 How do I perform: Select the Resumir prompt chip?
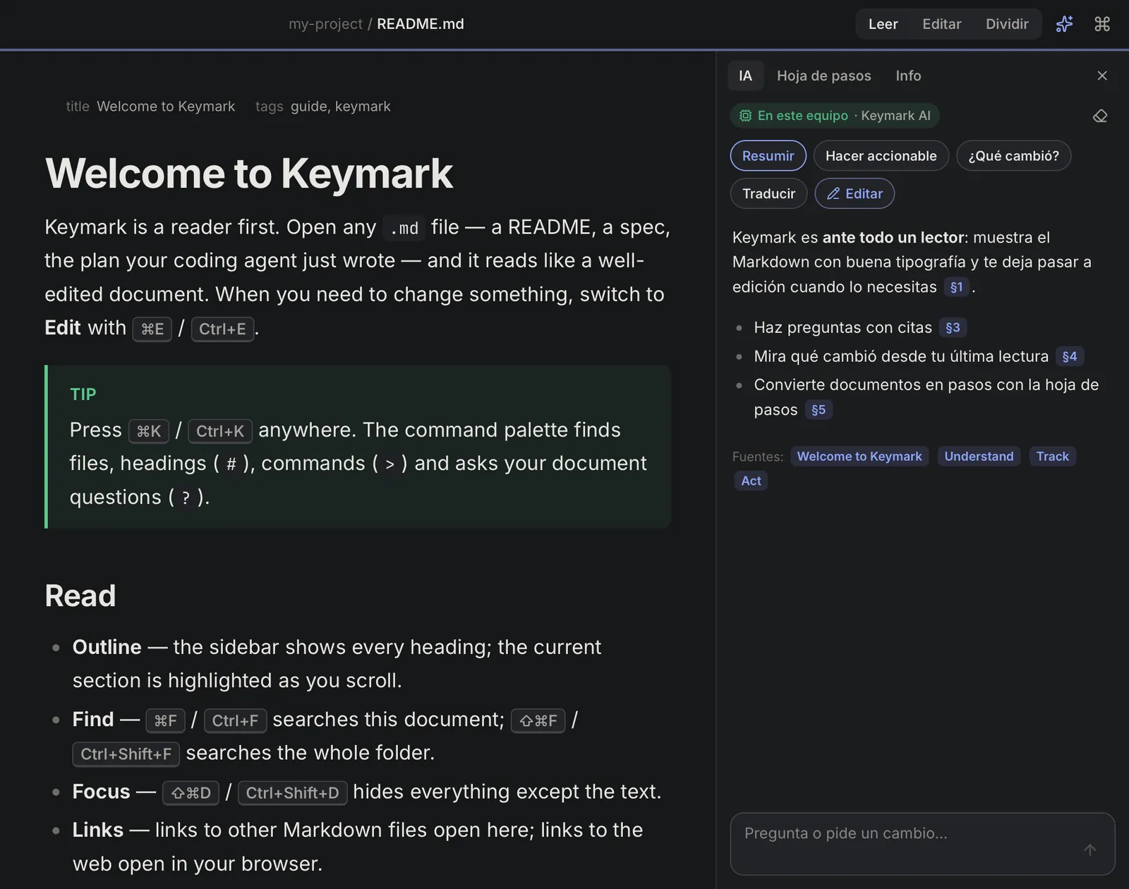click(x=768, y=156)
